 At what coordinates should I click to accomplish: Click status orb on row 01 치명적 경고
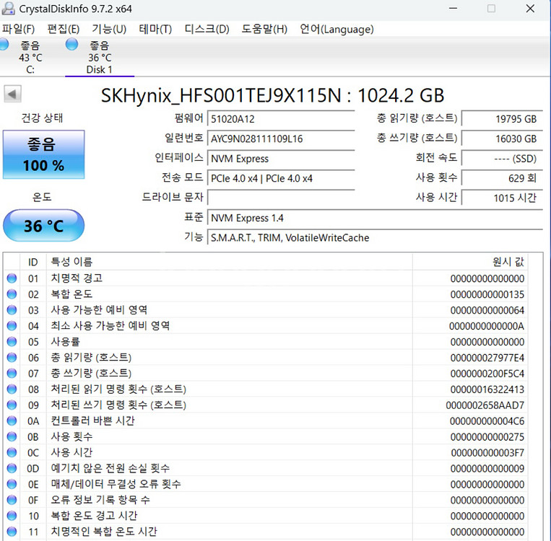(12, 278)
